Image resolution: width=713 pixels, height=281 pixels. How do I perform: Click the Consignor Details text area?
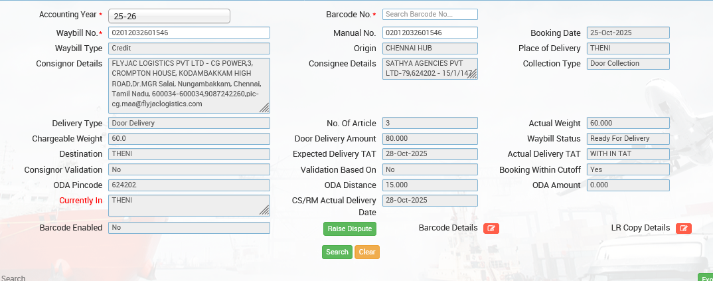tap(186, 85)
